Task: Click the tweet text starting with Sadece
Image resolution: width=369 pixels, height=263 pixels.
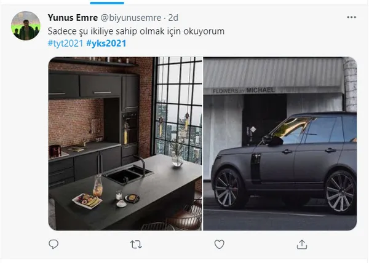Action: [136, 31]
